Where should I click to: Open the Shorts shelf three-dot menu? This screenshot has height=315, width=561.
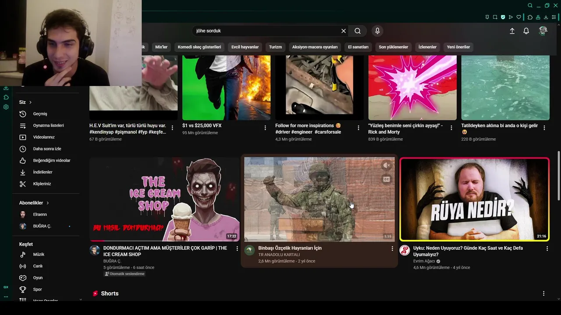pos(543,294)
